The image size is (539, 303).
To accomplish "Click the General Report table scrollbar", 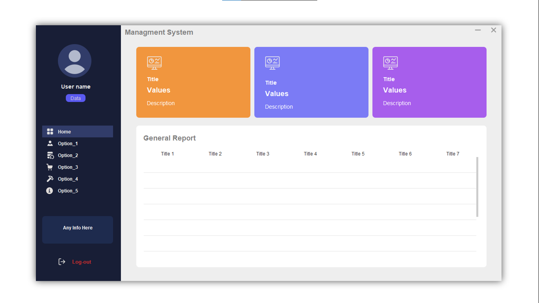I will pyautogui.click(x=477, y=187).
